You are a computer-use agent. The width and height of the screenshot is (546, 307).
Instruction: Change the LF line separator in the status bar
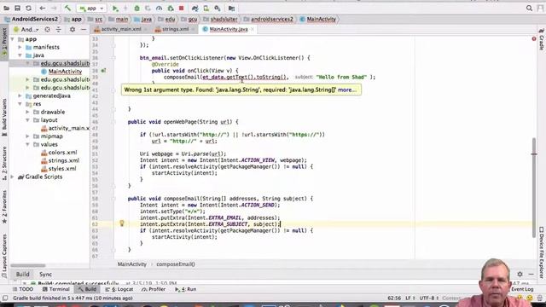pos(409,298)
